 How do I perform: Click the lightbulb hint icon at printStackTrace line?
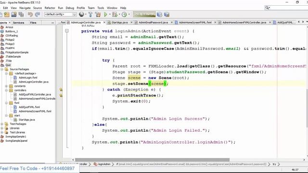tap(61, 96)
